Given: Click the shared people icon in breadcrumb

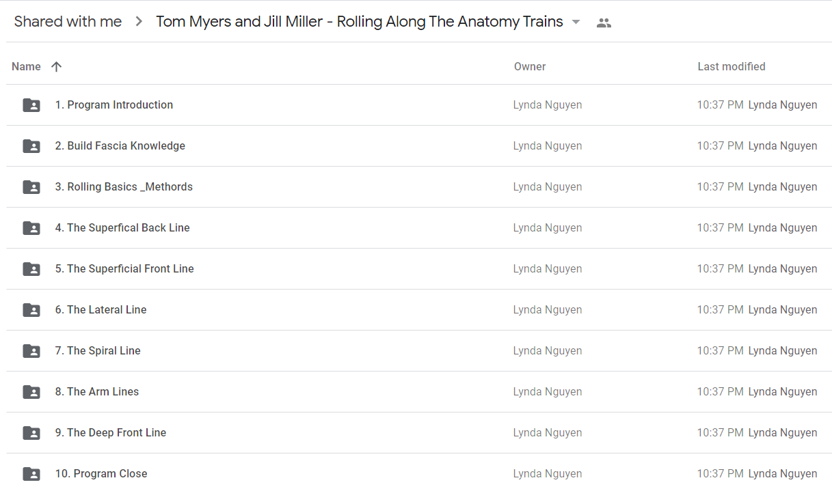Looking at the screenshot, I should pyautogui.click(x=604, y=23).
